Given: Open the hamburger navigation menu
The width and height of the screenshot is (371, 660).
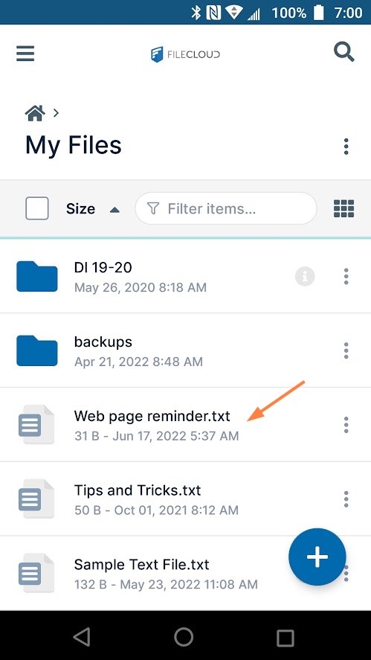Looking at the screenshot, I should point(25,54).
